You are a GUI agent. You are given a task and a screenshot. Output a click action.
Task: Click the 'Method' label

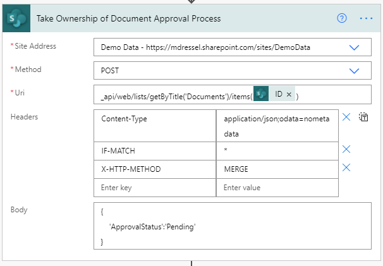[x=28, y=70]
